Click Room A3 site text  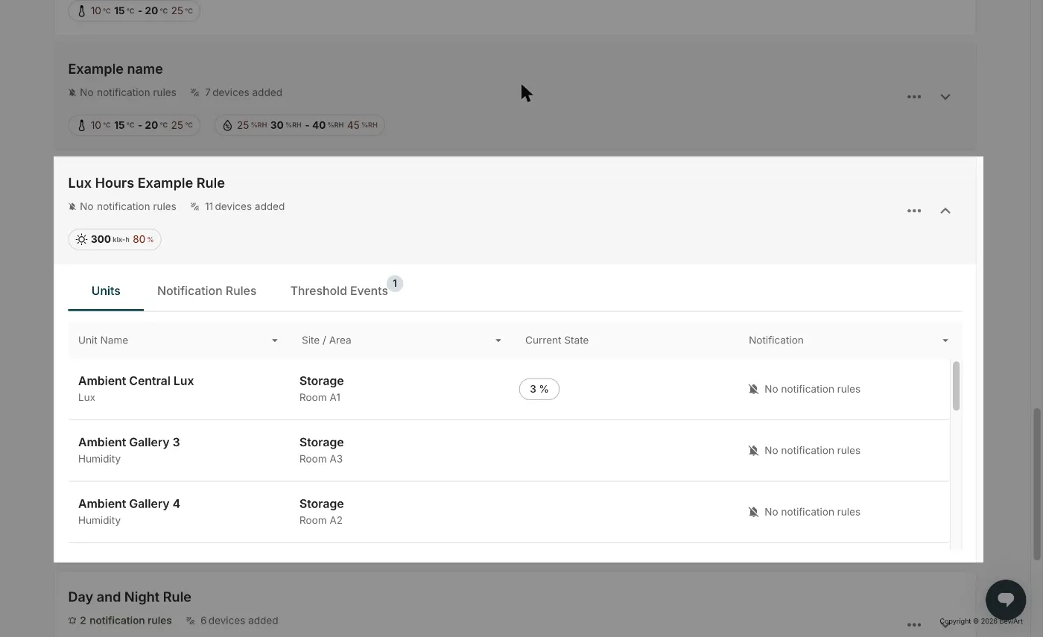[321, 459]
